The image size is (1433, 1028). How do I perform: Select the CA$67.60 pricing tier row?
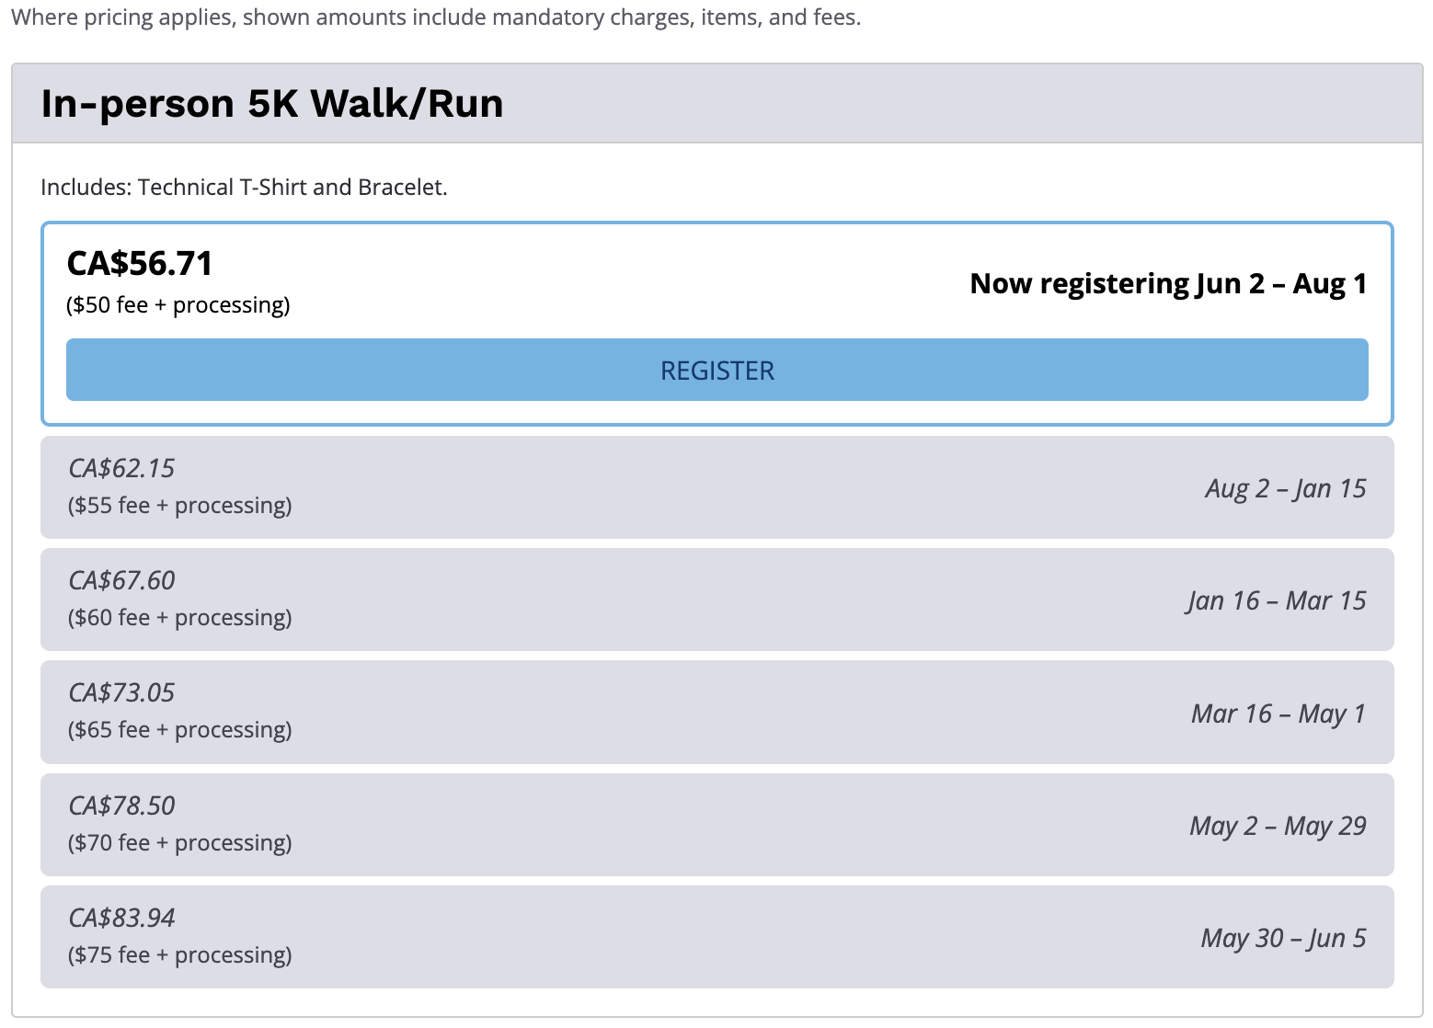point(716,600)
